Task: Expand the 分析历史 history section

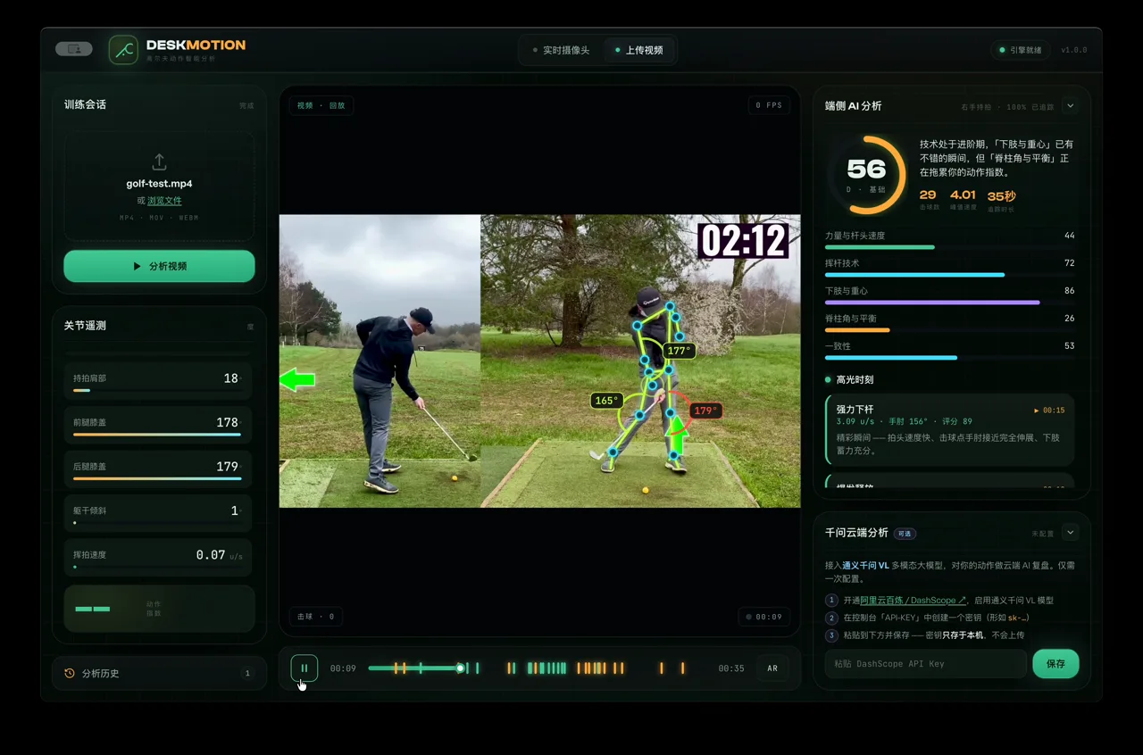Action: (x=159, y=673)
